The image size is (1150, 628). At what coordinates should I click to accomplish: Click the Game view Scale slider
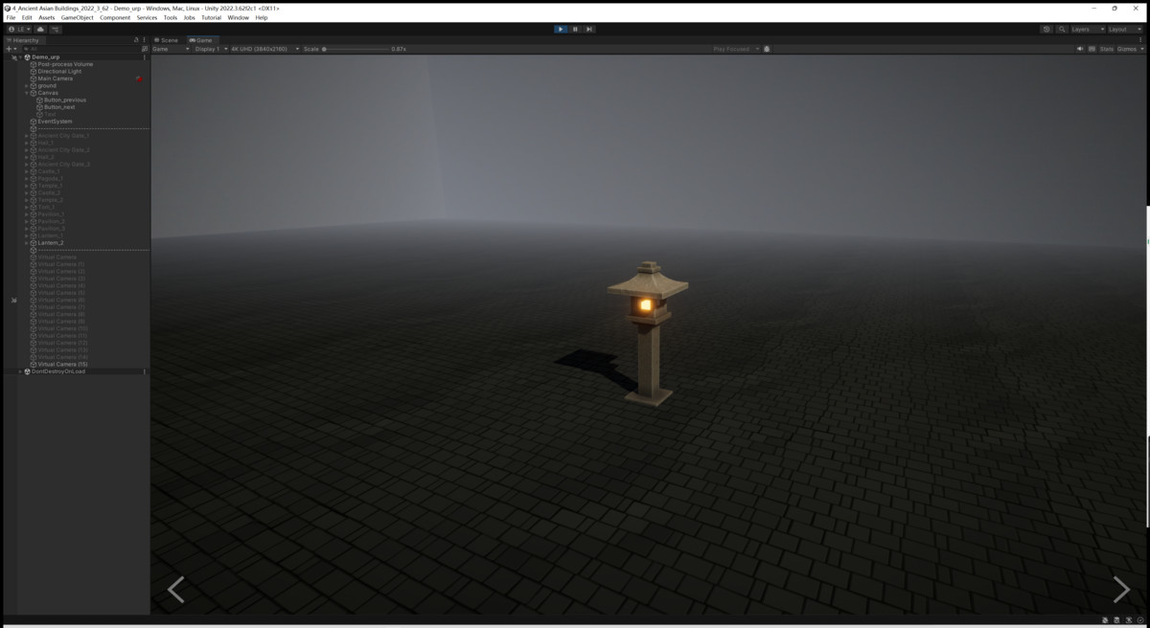click(355, 49)
